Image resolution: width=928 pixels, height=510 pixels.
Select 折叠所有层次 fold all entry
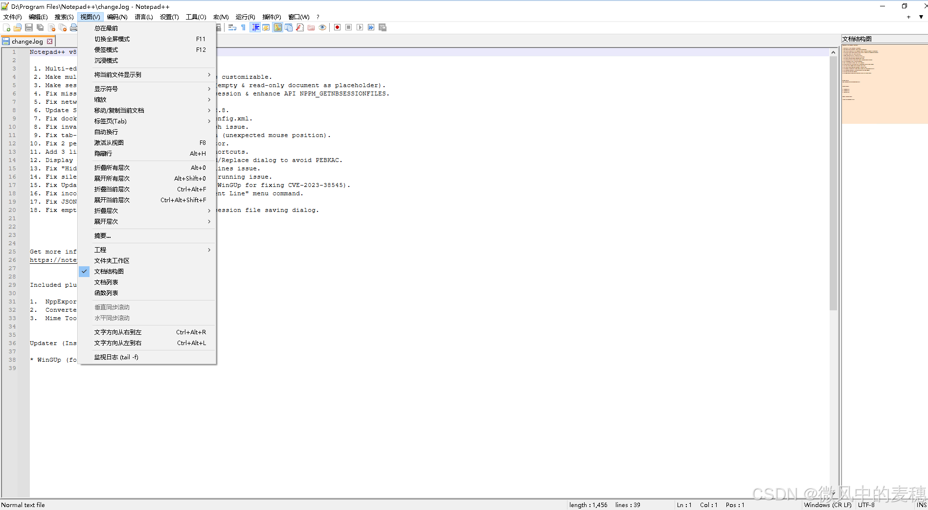[147, 168]
